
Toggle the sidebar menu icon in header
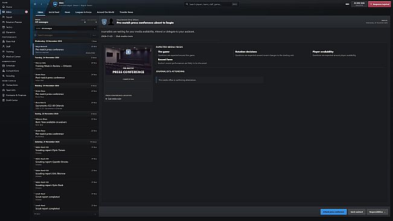click(35, 4)
